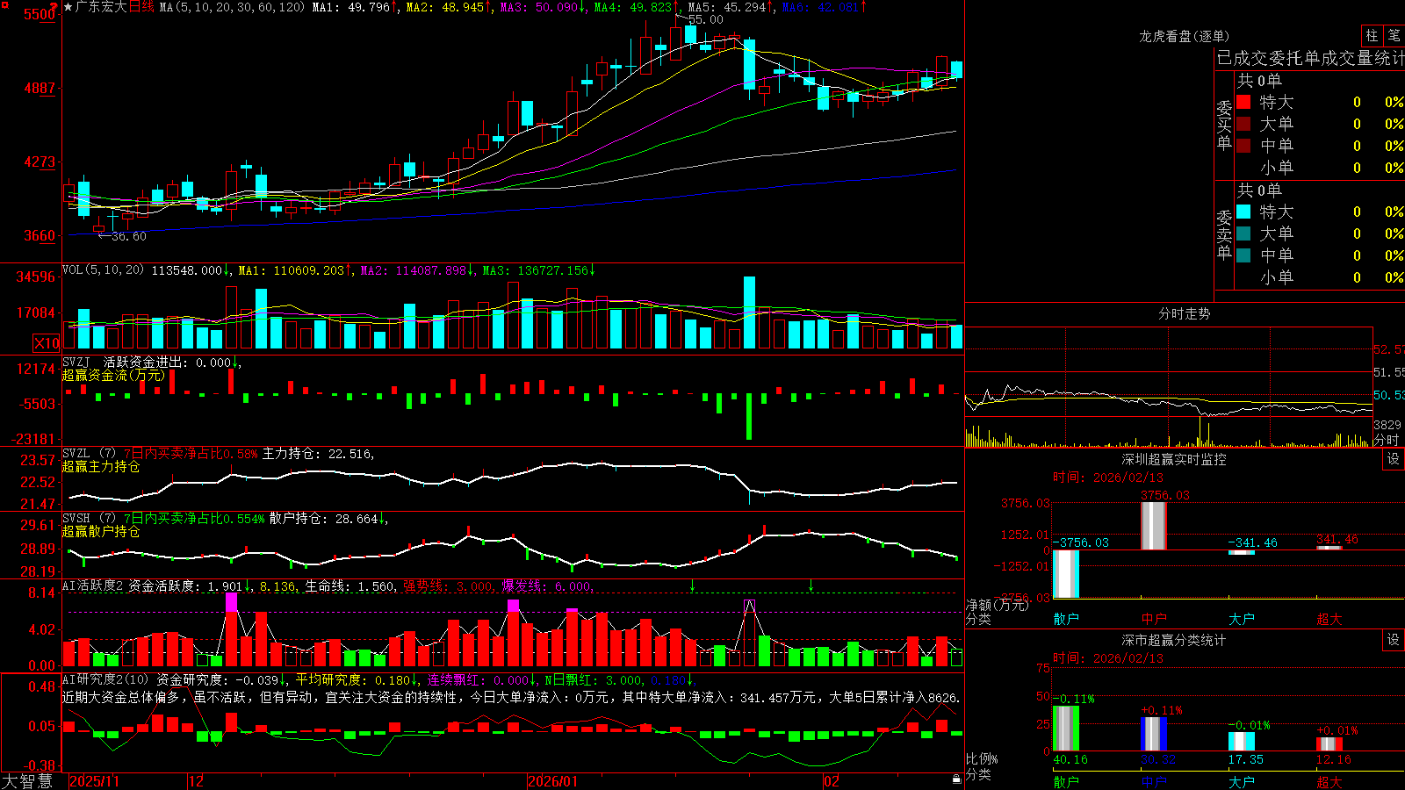
Task: Click the bright red 特大 buy swatch
Action: click(x=1243, y=102)
